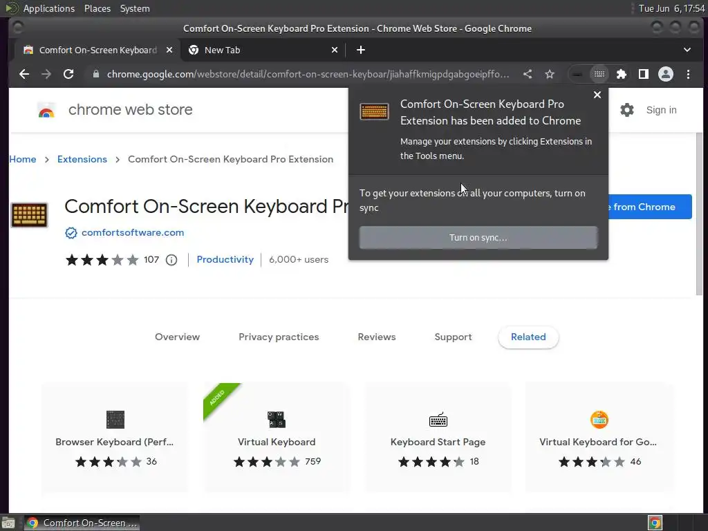
Task: Click the verified publisher badge icon
Action: pyautogui.click(x=71, y=232)
